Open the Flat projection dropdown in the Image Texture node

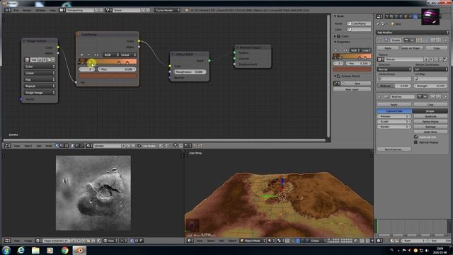click(40, 79)
